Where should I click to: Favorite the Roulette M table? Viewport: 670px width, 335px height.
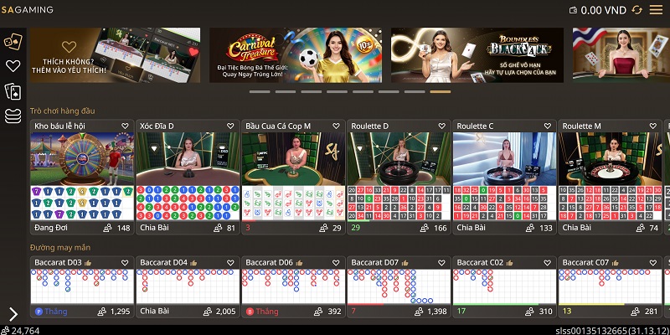[x=653, y=126]
